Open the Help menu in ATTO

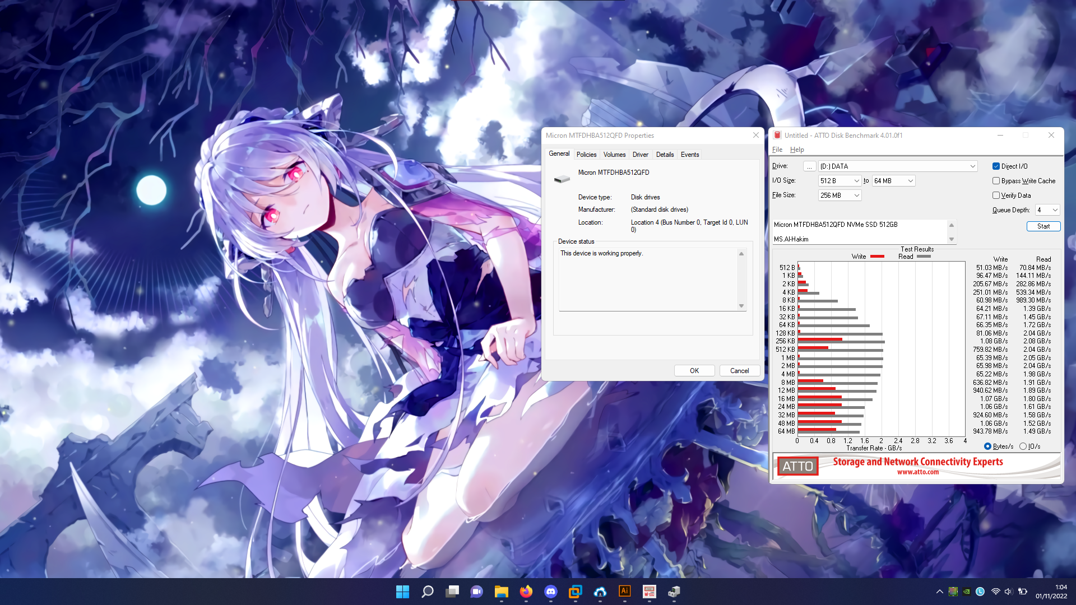[x=797, y=150]
